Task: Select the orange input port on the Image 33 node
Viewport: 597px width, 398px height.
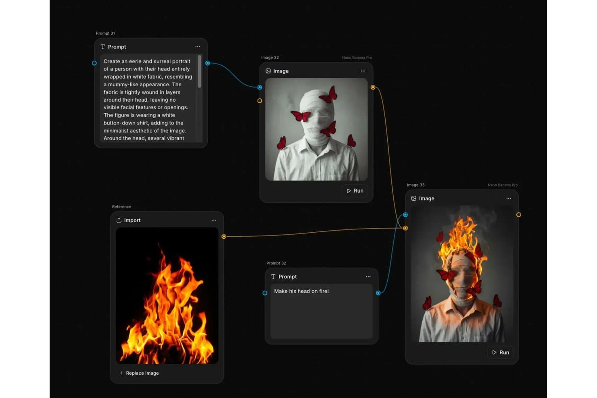Action: pyautogui.click(x=405, y=228)
